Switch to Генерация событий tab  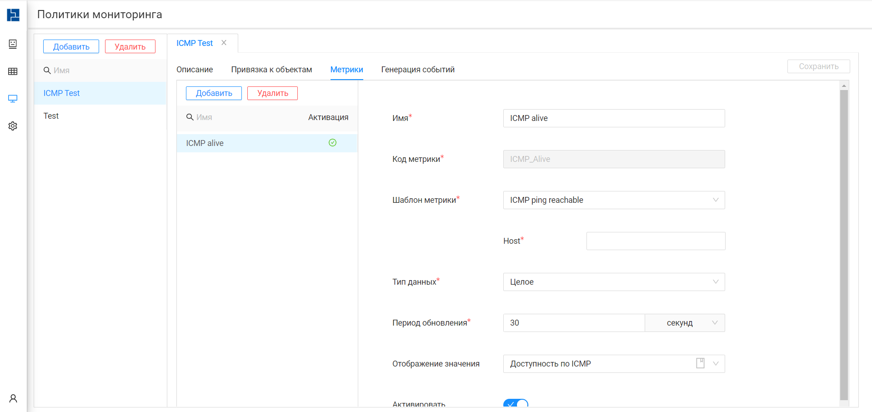click(x=418, y=70)
